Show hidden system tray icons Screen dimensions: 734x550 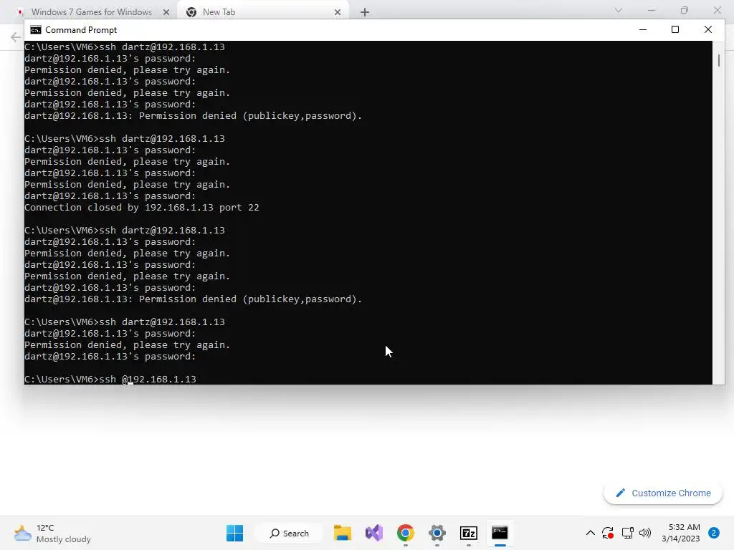[591, 533]
